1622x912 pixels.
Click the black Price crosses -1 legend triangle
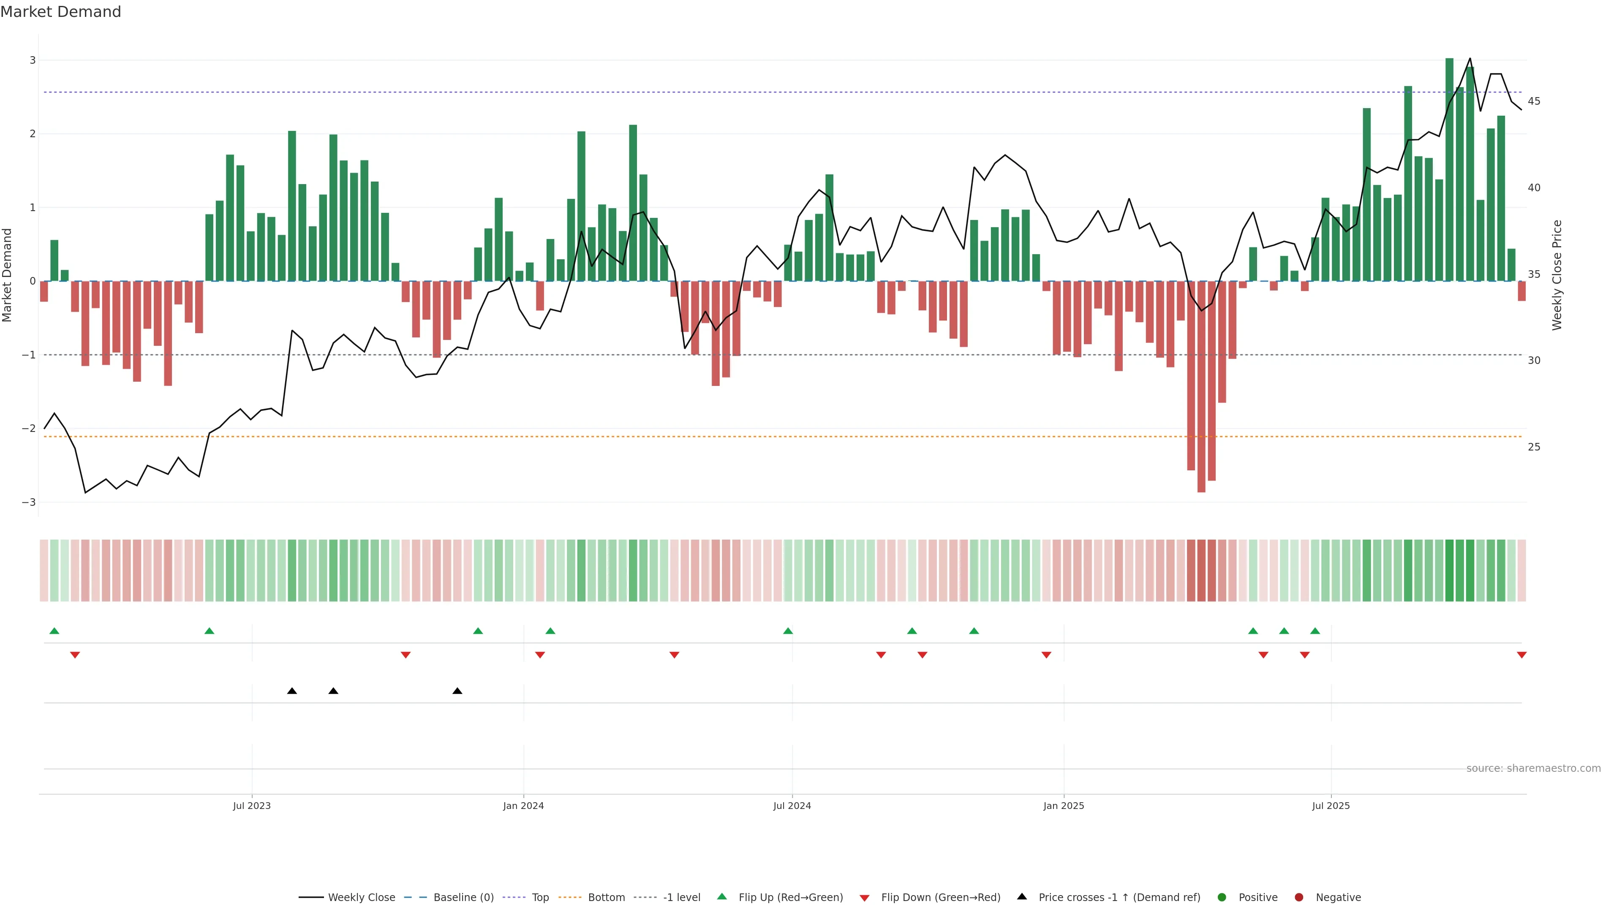pos(1021,896)
